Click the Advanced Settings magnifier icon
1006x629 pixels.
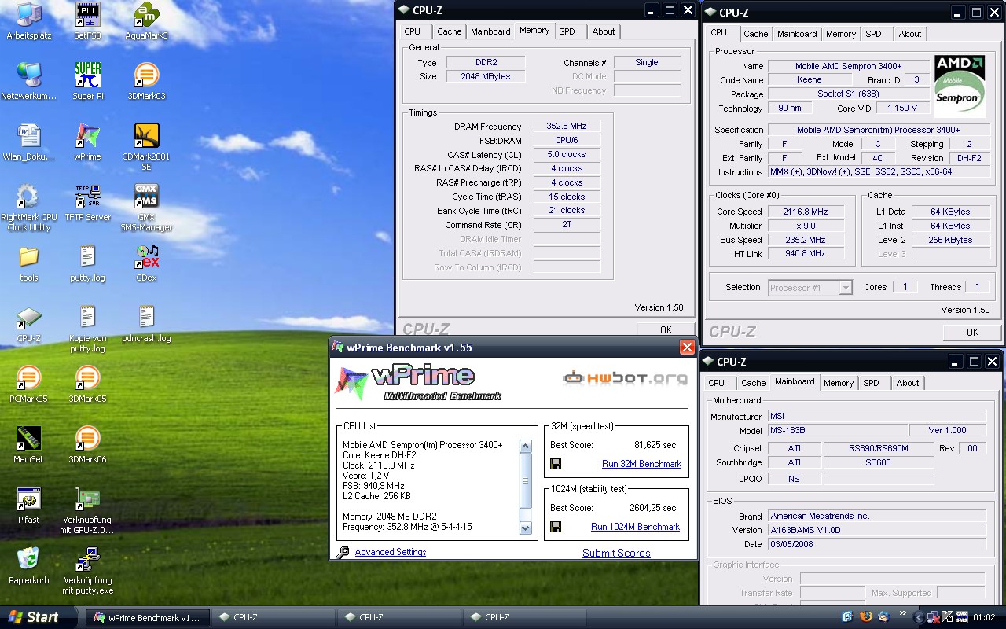click(x=343, y=553)
